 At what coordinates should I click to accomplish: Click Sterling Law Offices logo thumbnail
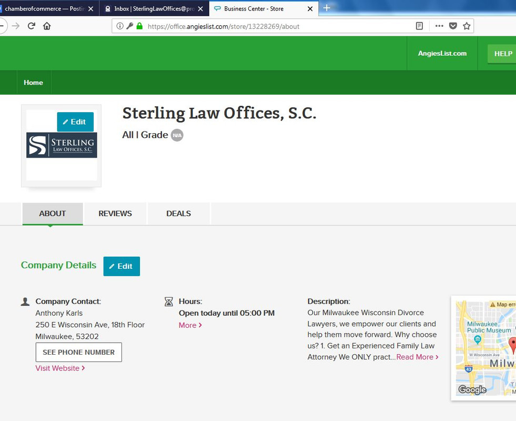tap(62, 145)
